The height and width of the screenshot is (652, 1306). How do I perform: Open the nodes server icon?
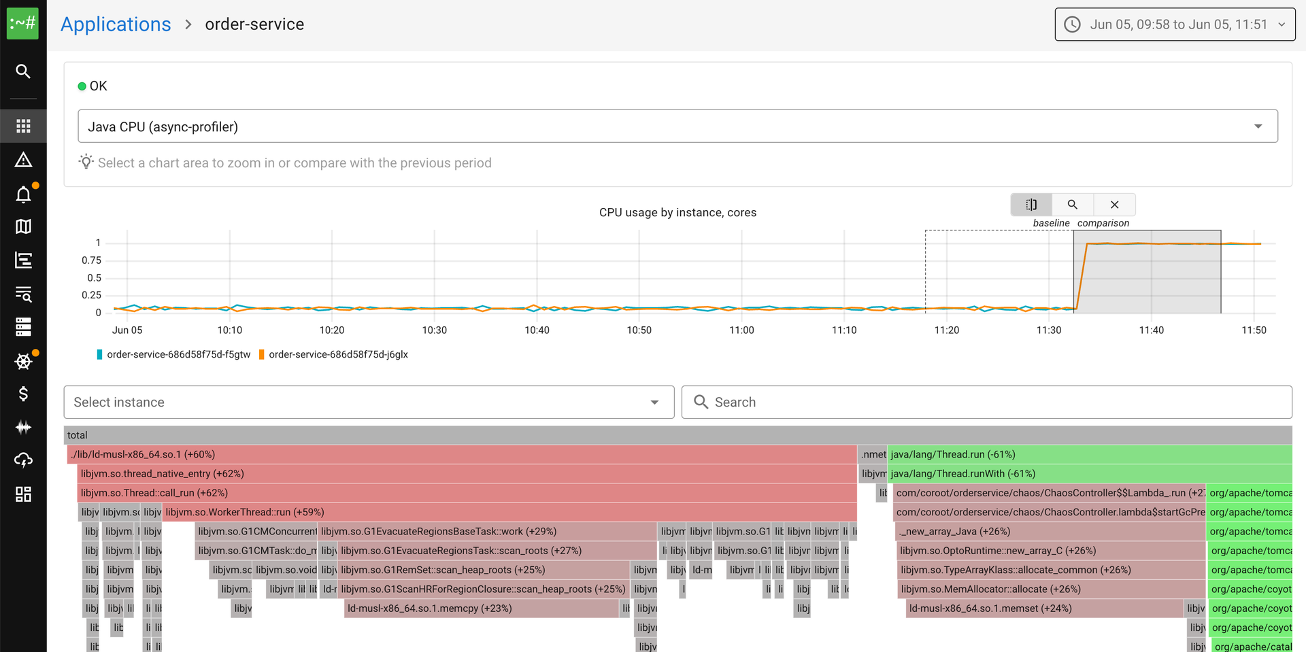click(x=23, y=327)
